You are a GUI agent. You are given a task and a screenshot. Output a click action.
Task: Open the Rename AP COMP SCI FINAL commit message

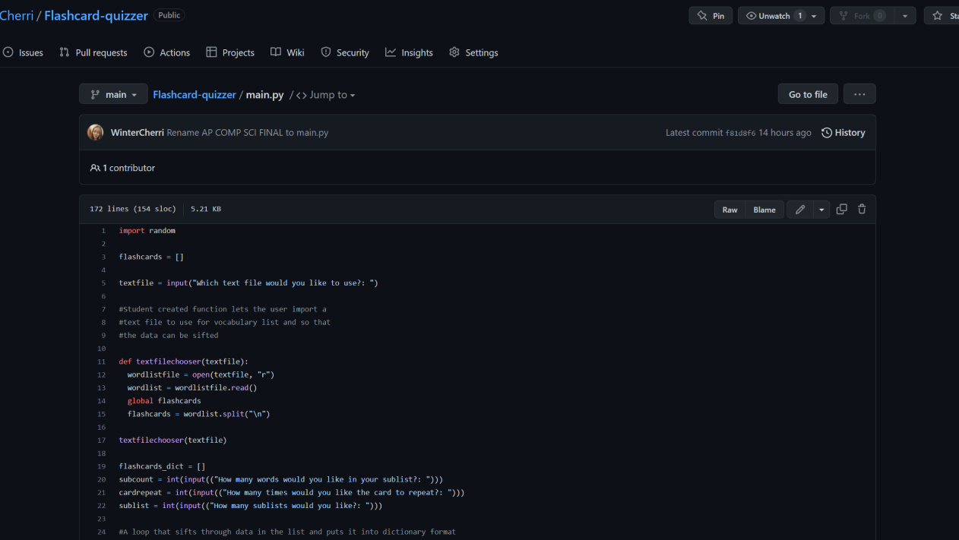coord(248,133)
